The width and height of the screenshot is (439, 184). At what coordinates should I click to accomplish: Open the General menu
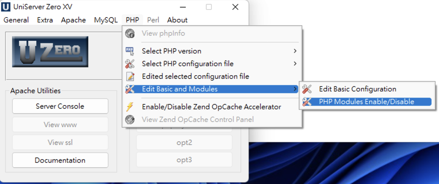coord(16,20)
